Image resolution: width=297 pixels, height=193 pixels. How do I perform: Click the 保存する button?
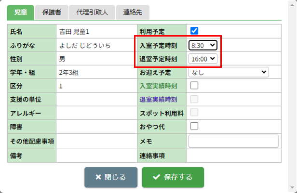(173, 177)
